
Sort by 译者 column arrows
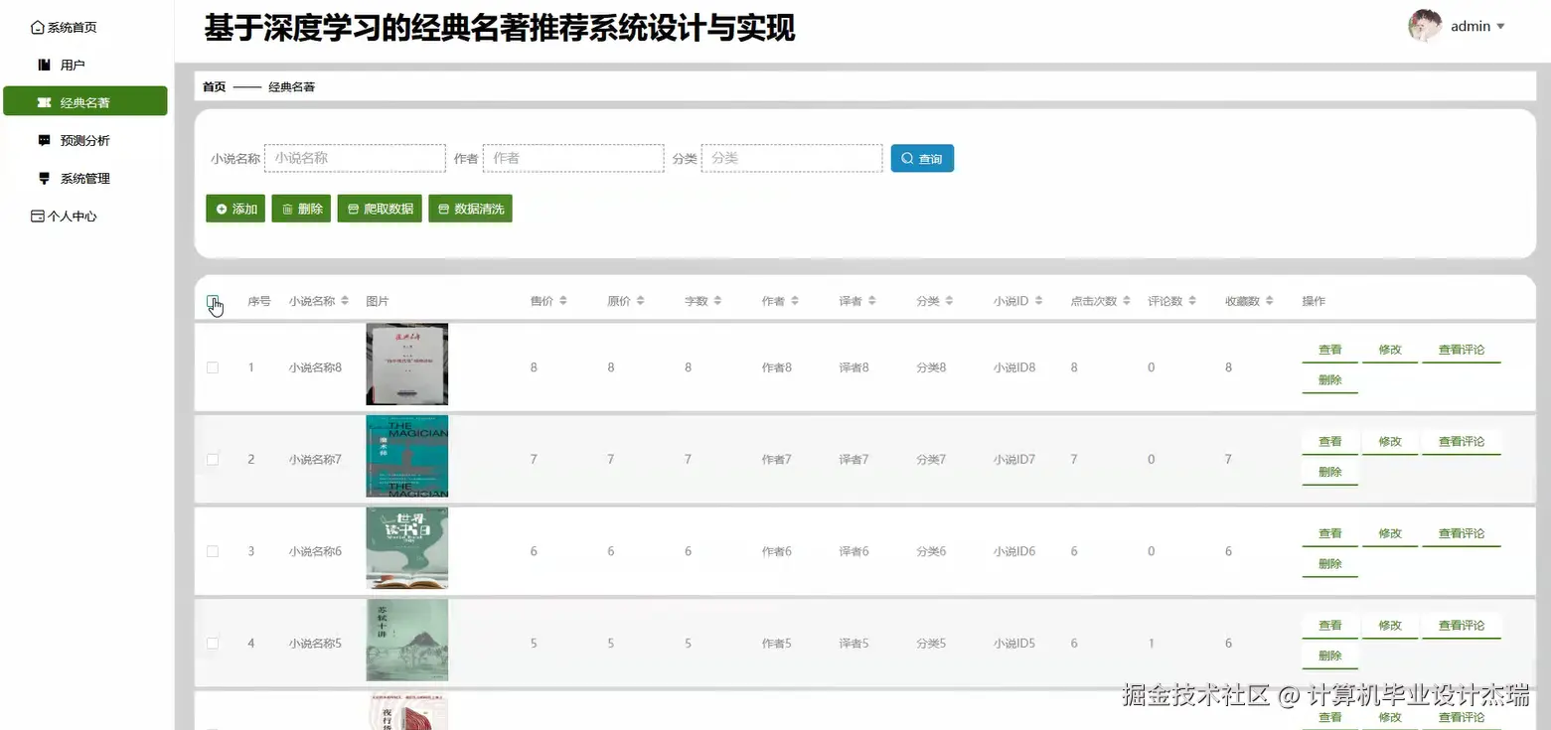(871, 301)
